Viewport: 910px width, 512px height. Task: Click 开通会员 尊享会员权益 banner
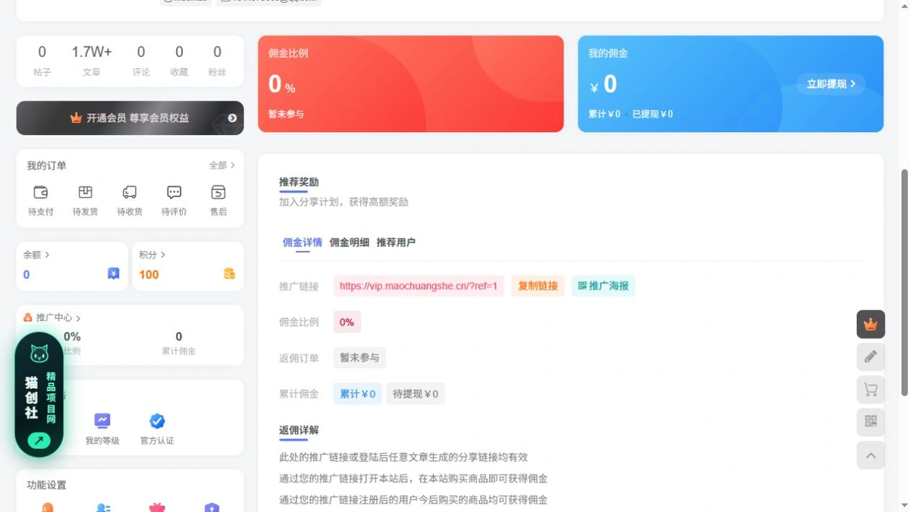click(x=130, y=118)
